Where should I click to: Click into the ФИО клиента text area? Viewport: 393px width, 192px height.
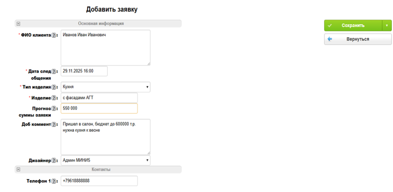106,48
